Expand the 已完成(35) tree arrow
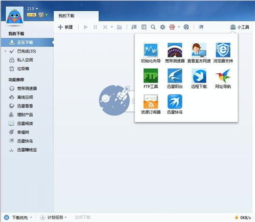 (x=6, y=51)
